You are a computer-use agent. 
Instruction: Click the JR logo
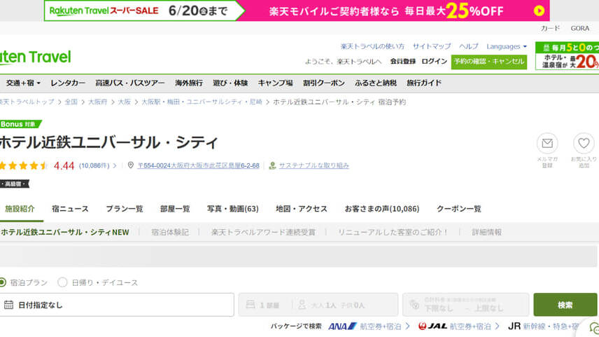tap(514, 326)
